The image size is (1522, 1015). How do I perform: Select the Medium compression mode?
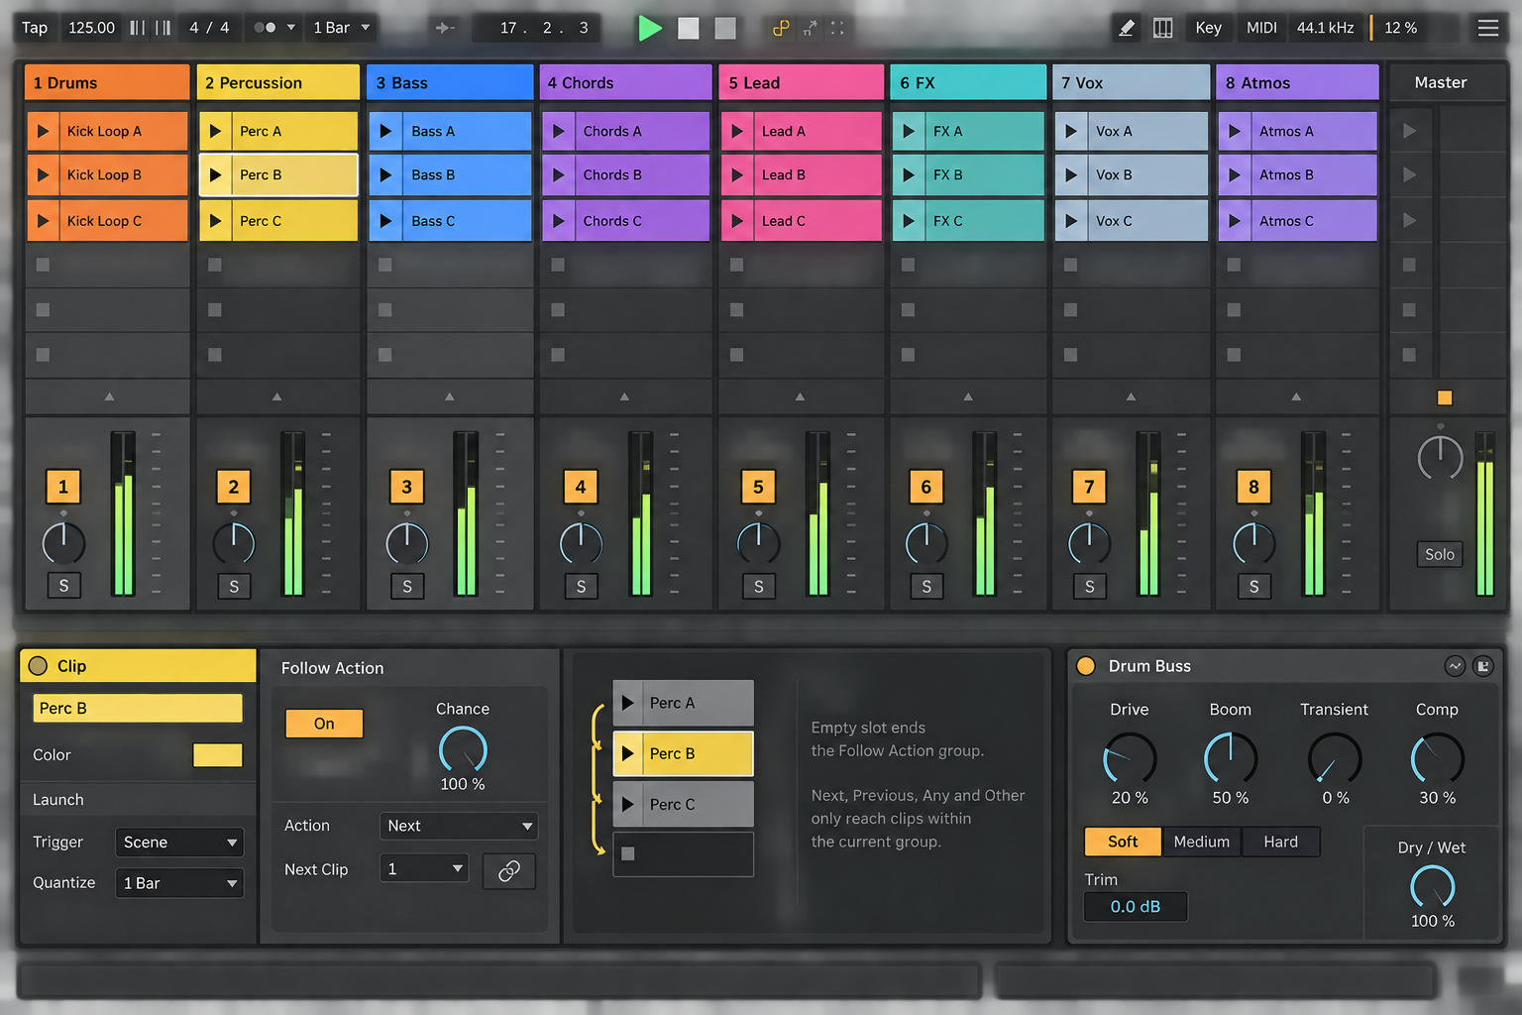click(1201, 842)
